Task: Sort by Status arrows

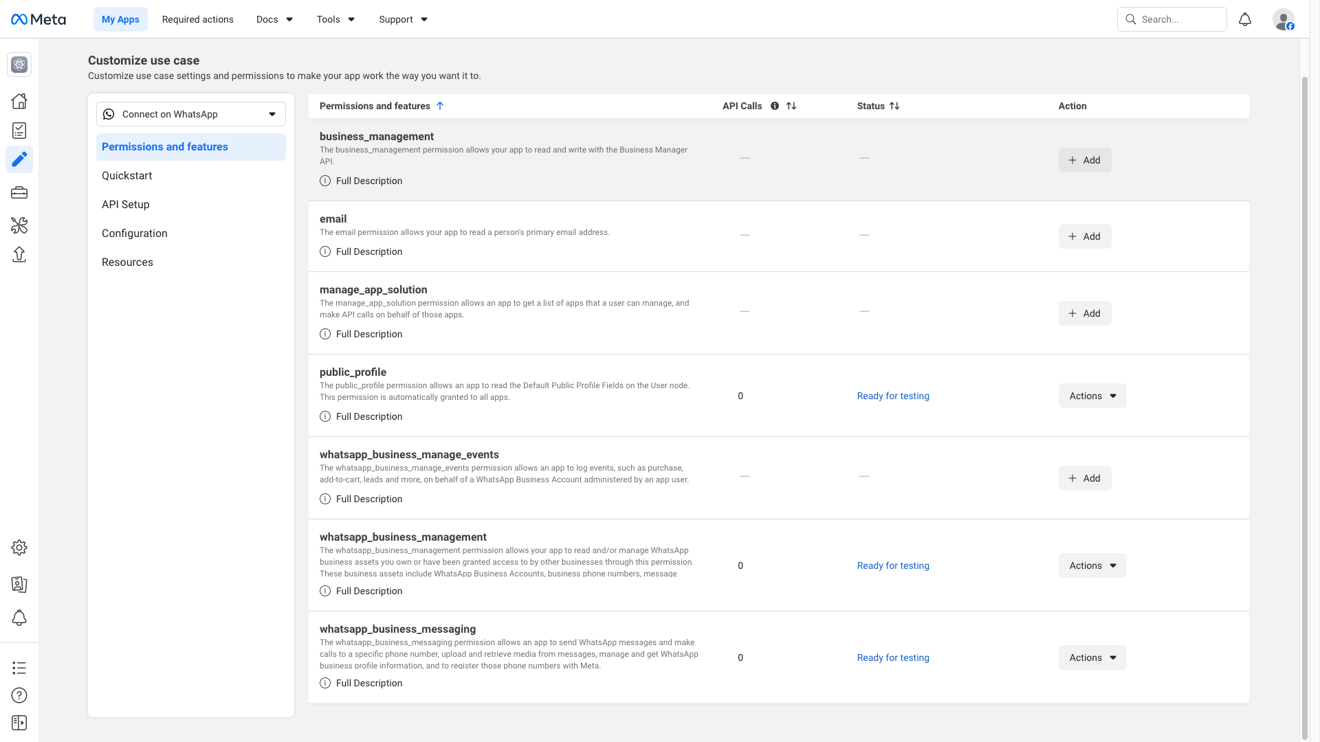Action: (894, 106)
